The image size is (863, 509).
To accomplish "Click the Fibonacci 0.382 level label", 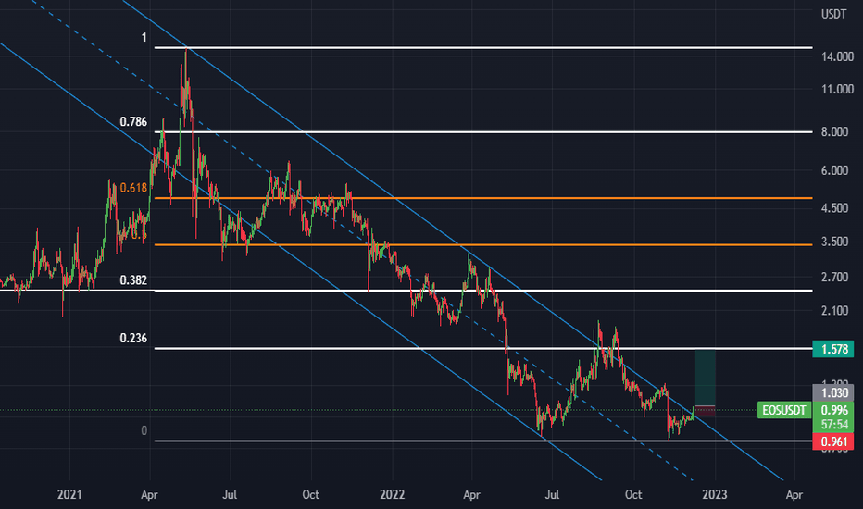I will point(133,280).
